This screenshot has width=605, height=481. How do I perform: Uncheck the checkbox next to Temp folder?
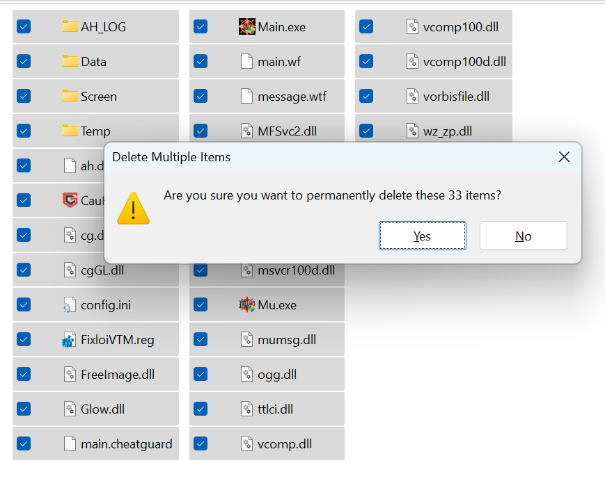click(x=24, y=131)
